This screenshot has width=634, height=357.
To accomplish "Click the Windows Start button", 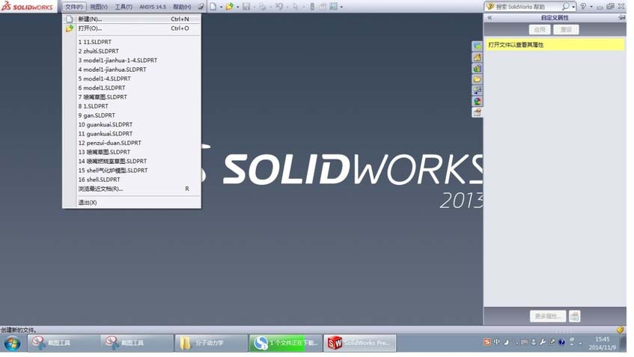I will (x=12, y=344).
